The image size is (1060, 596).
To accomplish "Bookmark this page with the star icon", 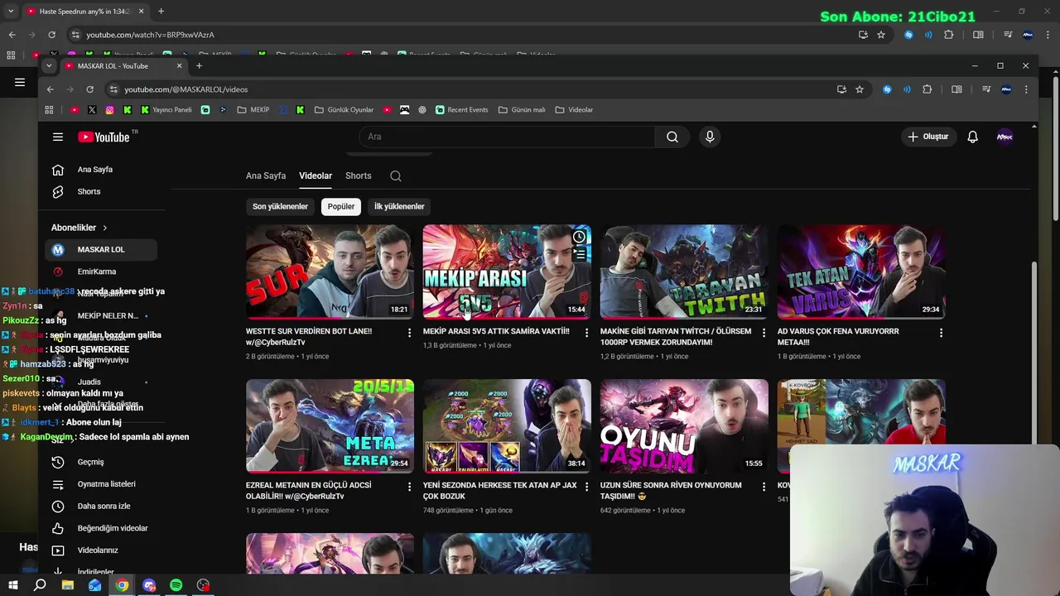I will click(x=860, y=89).
